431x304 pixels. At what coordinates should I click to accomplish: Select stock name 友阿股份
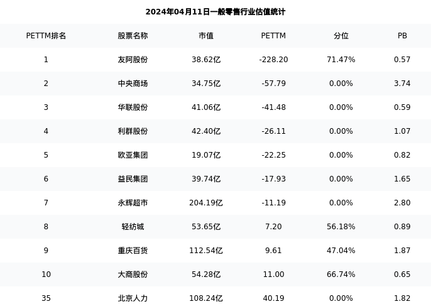point(133,60)
